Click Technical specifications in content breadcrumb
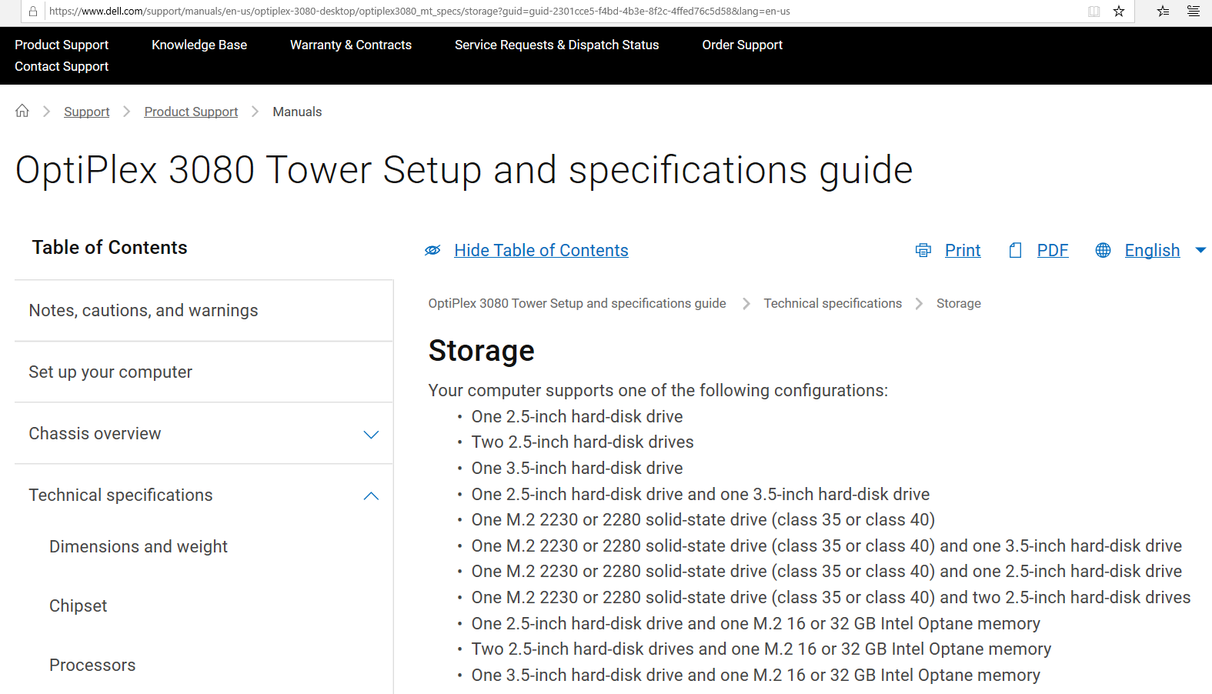1212x694 pixels. click(x=833, y=303)
